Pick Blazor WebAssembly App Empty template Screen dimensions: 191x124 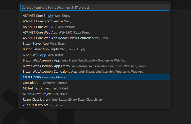[x=95, y=66]
